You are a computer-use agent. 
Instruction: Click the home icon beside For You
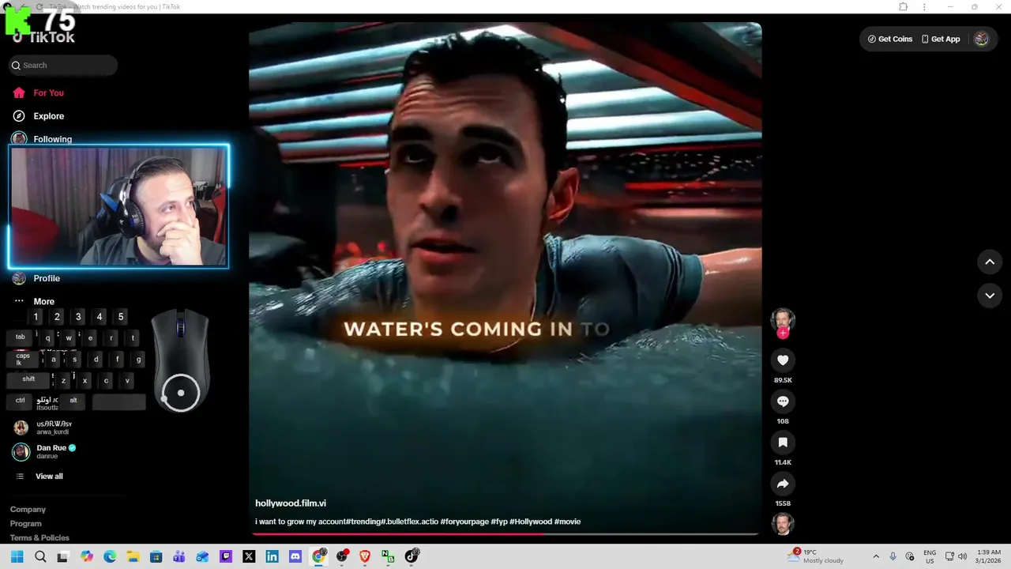19,92
